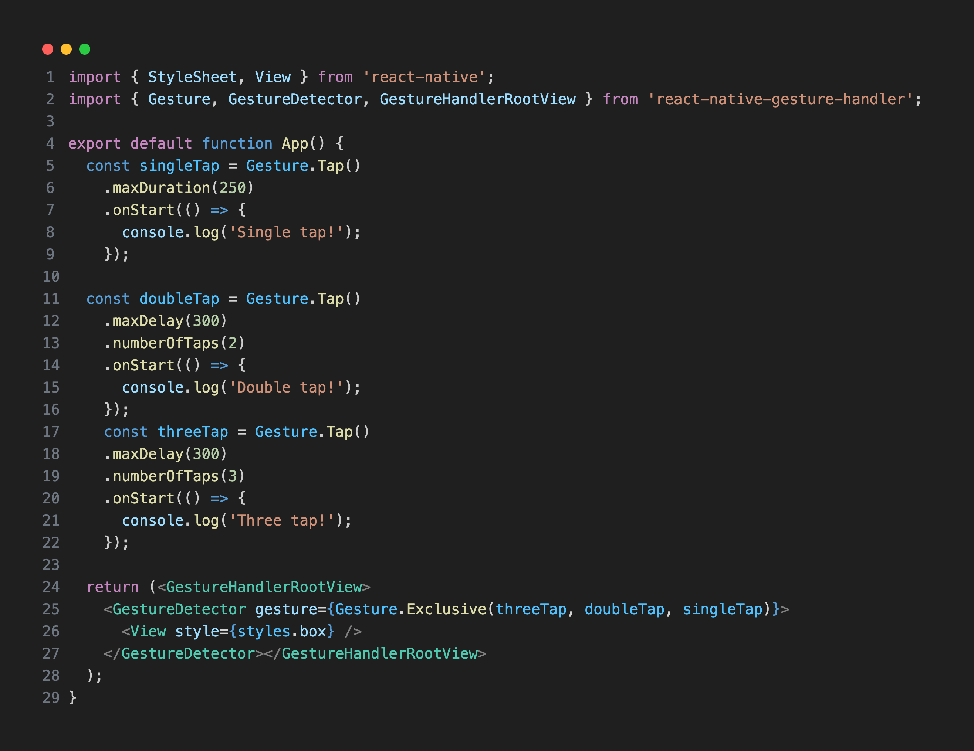Click the closing GestureDetector tag

click(x=183, y=653)
